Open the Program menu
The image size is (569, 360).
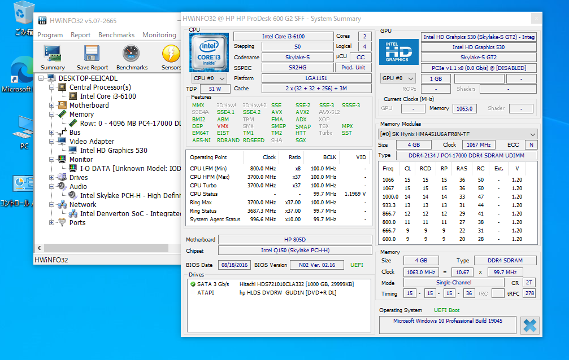coord(50,35)
